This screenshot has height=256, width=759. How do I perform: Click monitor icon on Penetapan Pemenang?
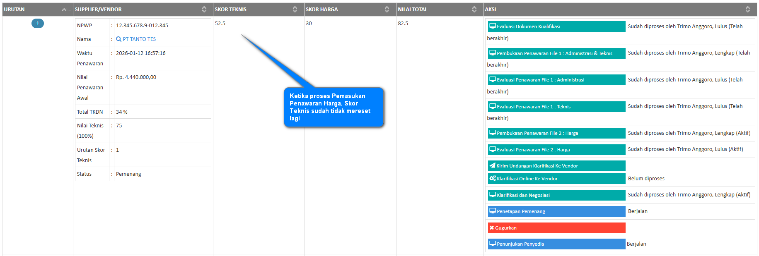point(492,211)
